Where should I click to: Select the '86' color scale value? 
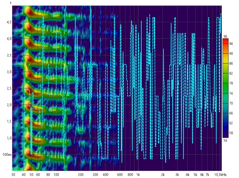231,64
